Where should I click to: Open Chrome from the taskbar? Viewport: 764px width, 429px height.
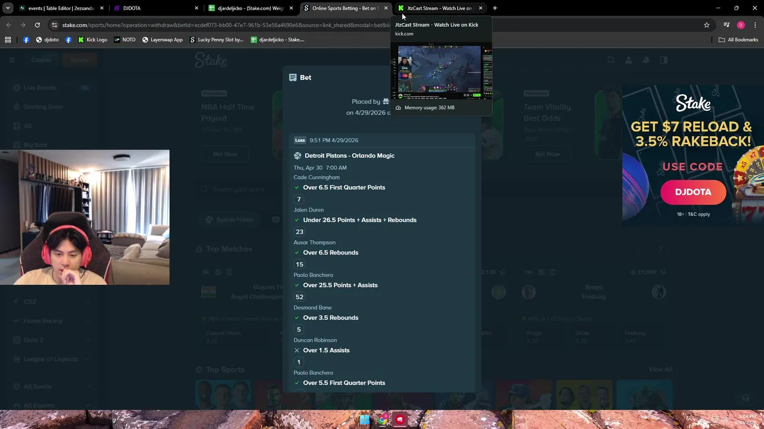point(382,419)
